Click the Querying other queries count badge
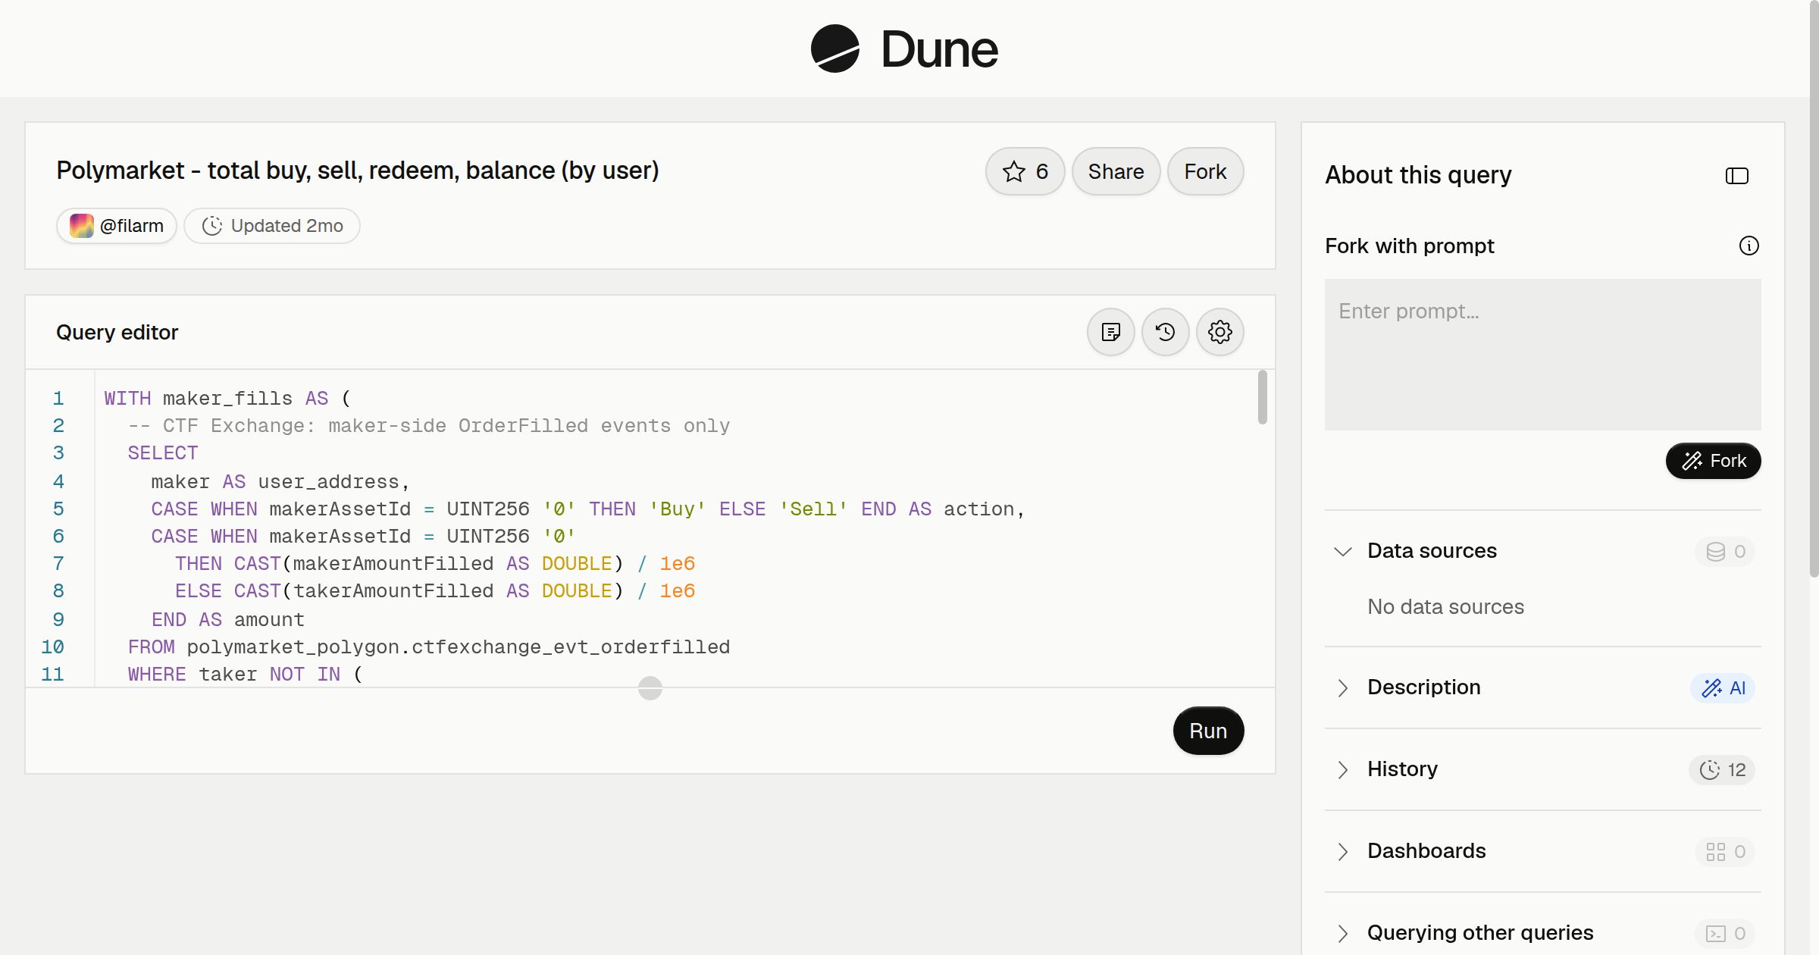Viewport: 1819px width, 955px height. tap(1725, 934)
